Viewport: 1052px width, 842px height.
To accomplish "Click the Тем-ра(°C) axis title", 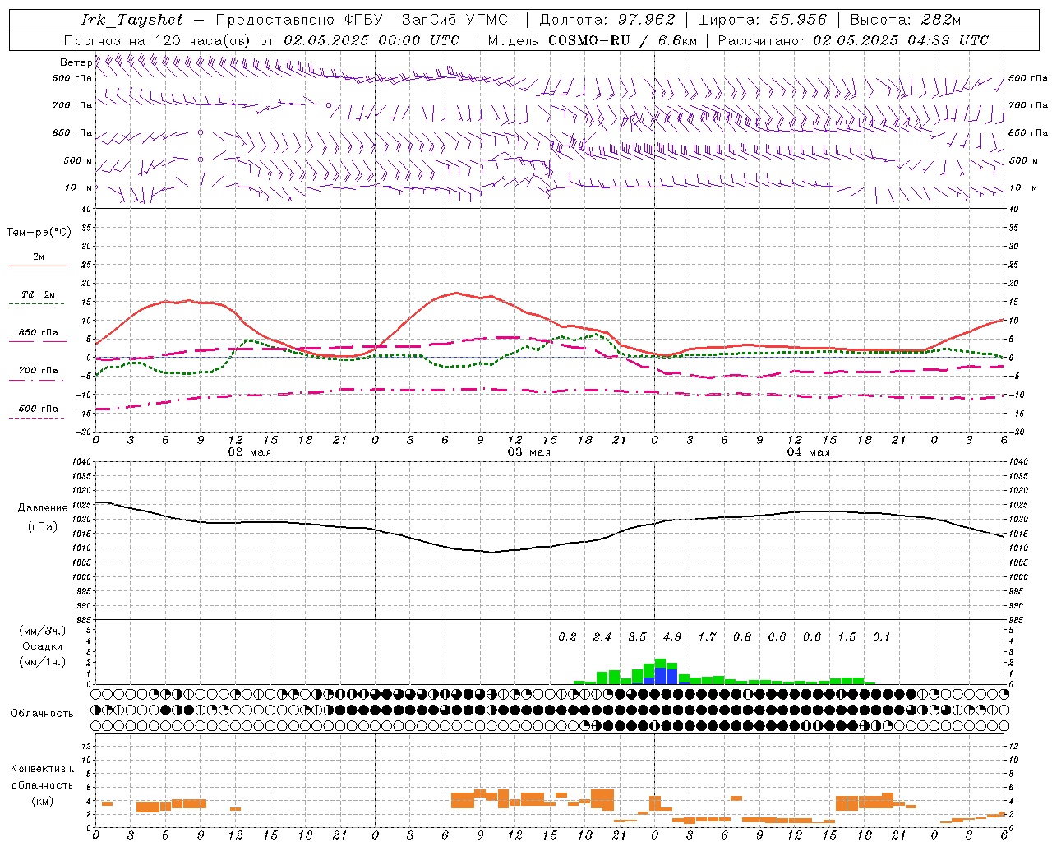I will (39, 233).
